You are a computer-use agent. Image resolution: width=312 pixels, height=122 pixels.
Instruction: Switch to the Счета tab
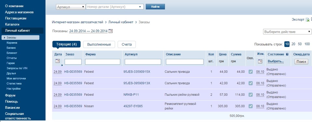pyautogui.click(x=127, y=44)
